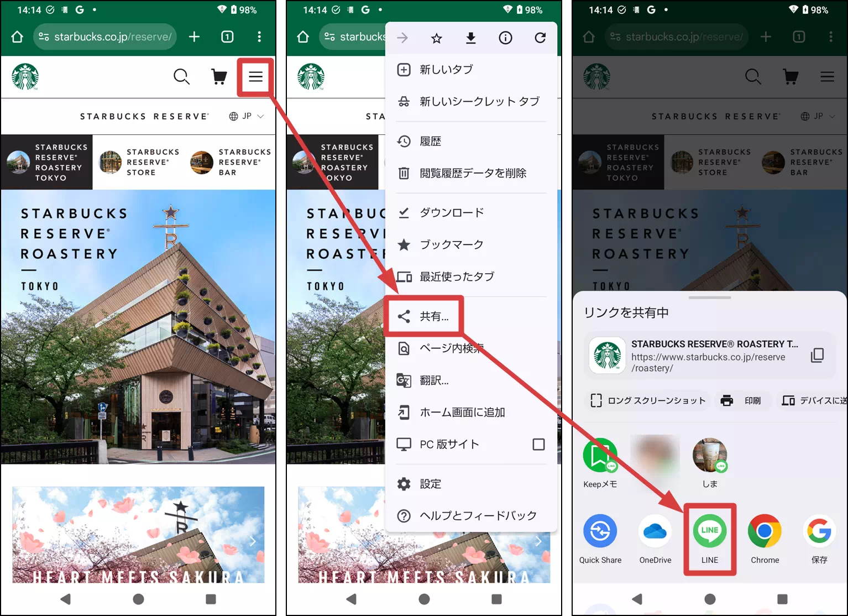Open the hamburger menu in left phone

(255, 76)
